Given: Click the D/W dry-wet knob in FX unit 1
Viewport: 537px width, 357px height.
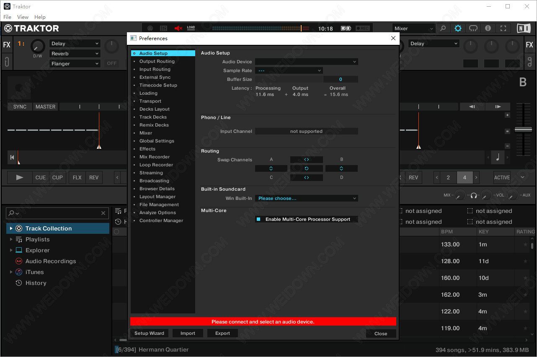Looking at the screenshot, I should (x=38, y=47).
